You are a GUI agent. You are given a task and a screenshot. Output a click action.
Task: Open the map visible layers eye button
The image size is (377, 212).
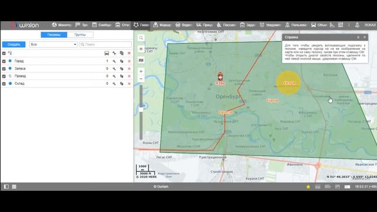(x=141, y=49)
